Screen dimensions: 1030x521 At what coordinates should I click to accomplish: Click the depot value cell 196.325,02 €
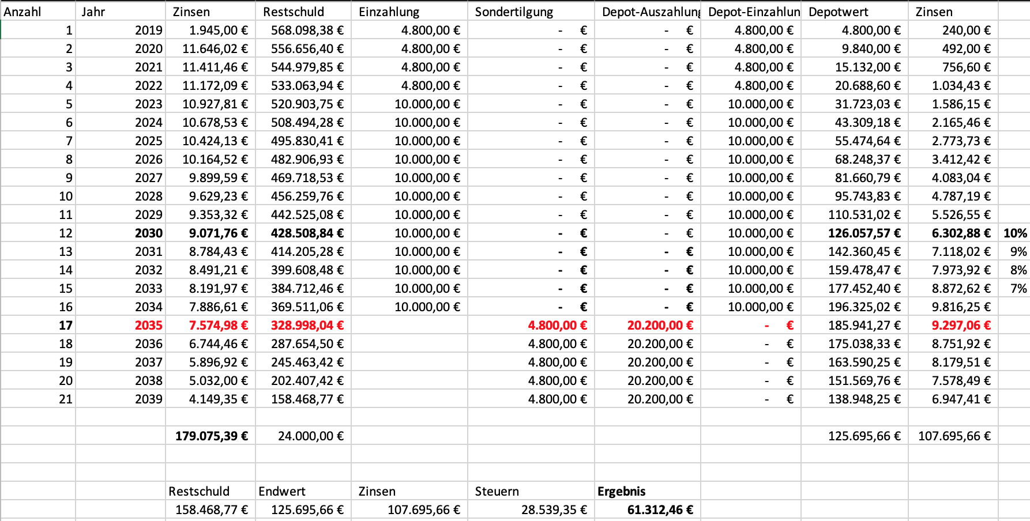[x=855, y=307]
